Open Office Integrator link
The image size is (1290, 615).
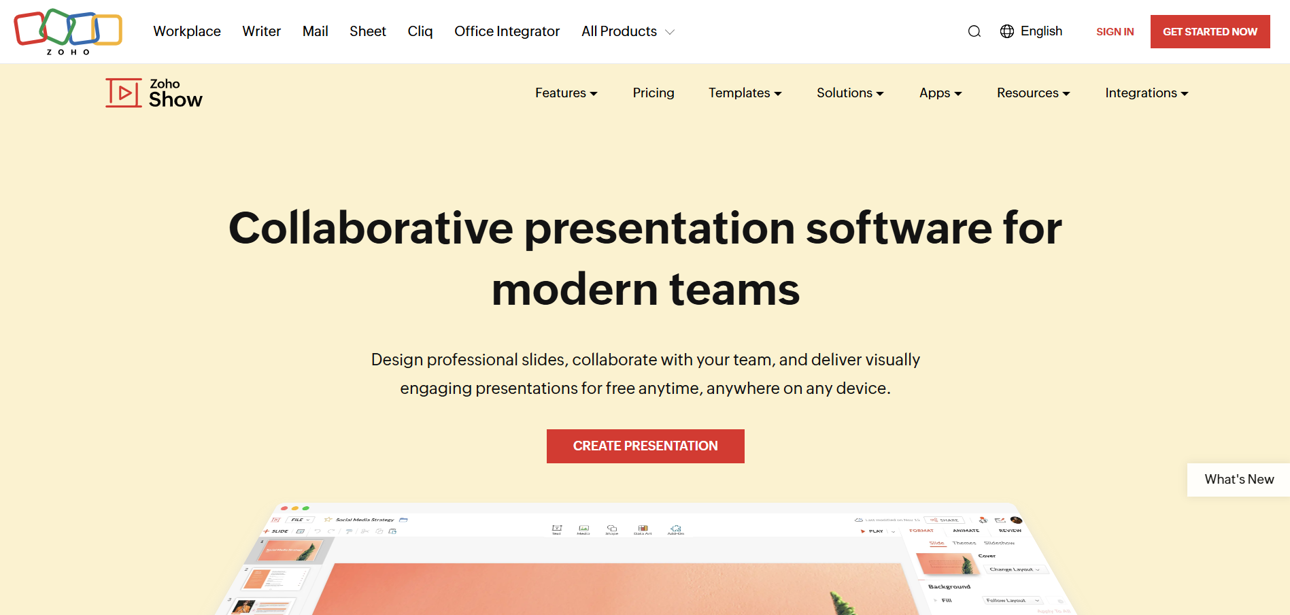click(x=507, y=31)
